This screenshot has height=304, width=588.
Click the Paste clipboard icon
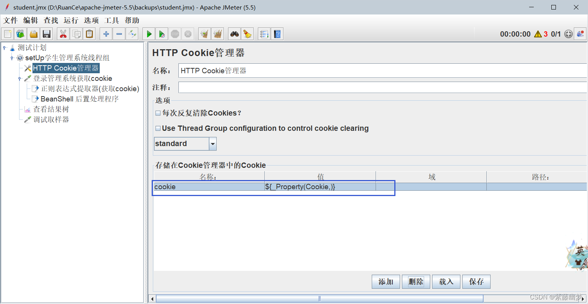click(x=89, y=34)
